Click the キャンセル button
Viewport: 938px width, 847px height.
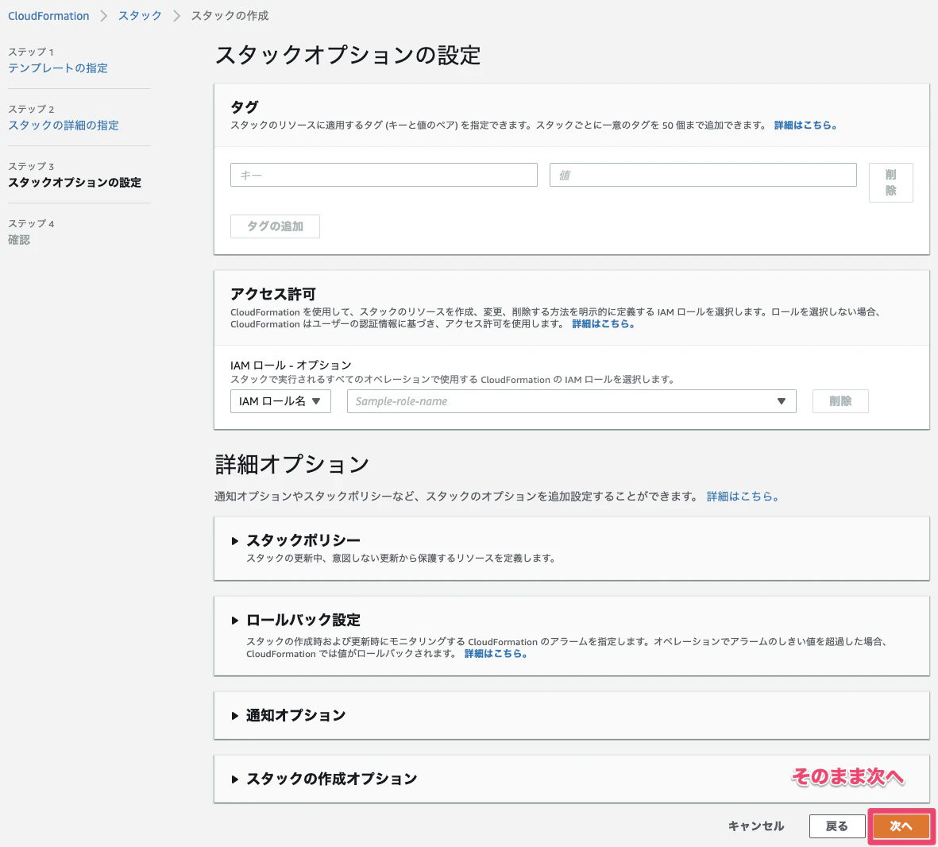pos(756,826)
